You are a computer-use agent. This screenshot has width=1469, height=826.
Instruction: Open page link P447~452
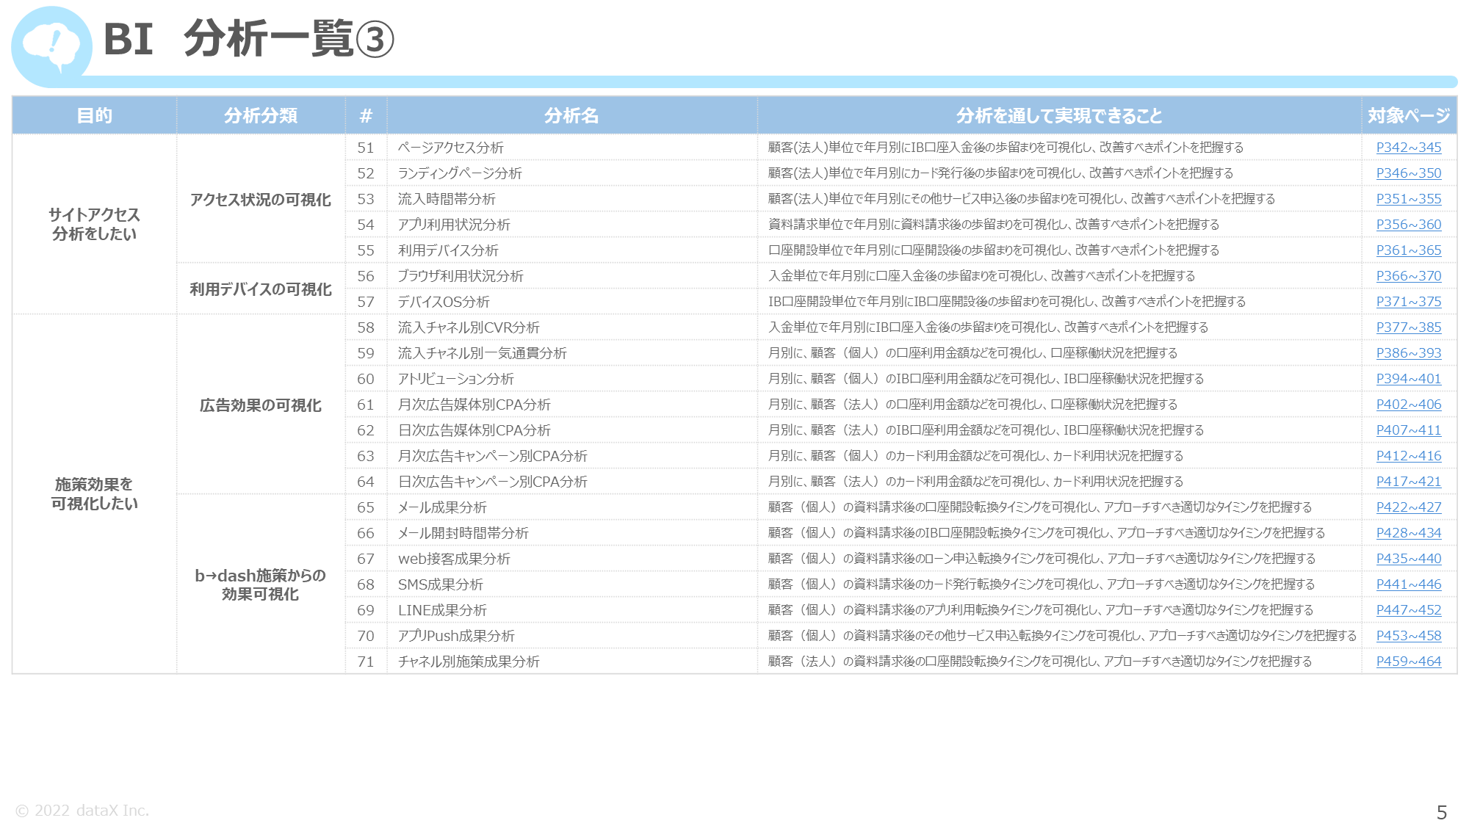click(x=1408, y=610)
